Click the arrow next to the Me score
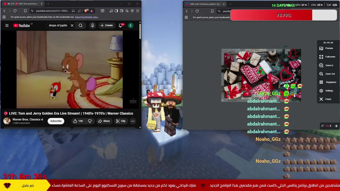The width and height of the screenshot is (340, 191). pos(336,126)
